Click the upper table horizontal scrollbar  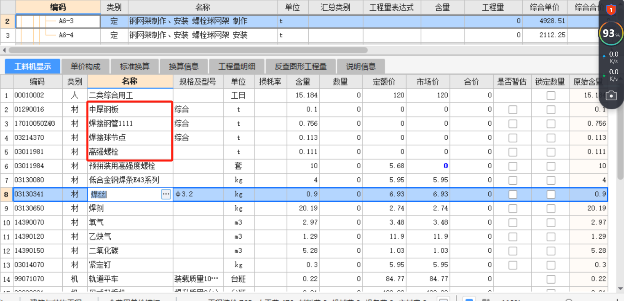[187, 50]
